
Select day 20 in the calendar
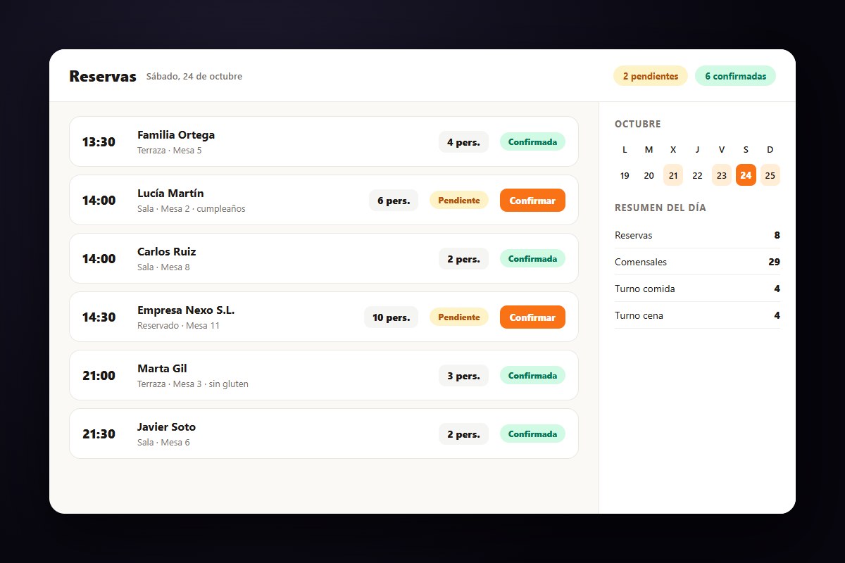coord(649,175)
